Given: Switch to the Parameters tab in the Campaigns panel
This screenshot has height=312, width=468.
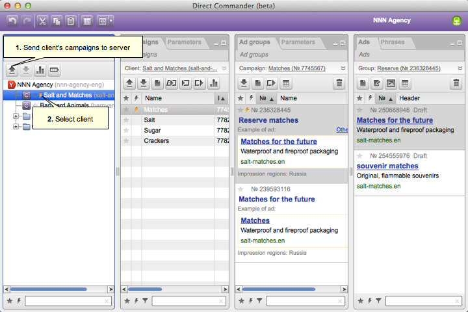Looking at the screenshot, I should (184, 42).
